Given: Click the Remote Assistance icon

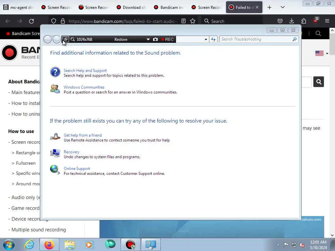Looking at the screenshot, I should pos(55,137).
